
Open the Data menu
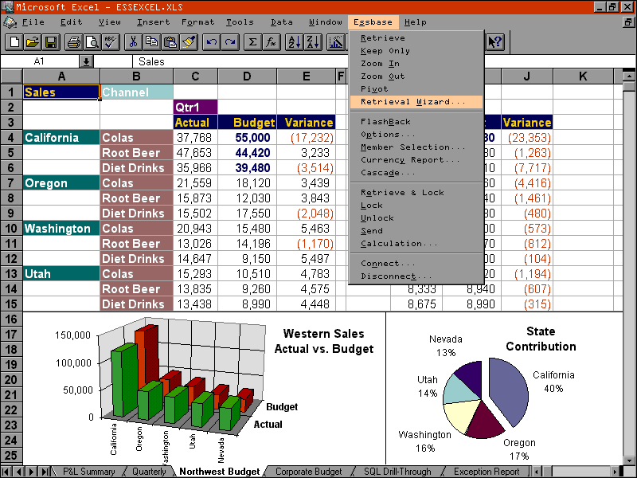(282, 22)
